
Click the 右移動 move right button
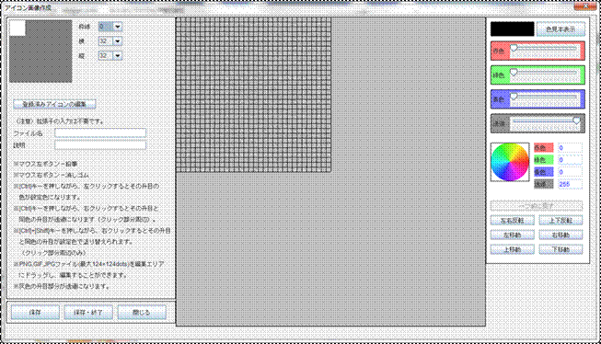click(561, 235)
